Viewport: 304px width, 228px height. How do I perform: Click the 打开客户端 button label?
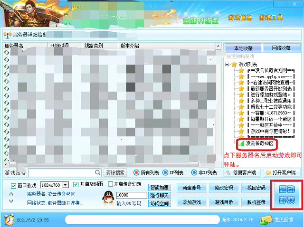click(284, 172)
